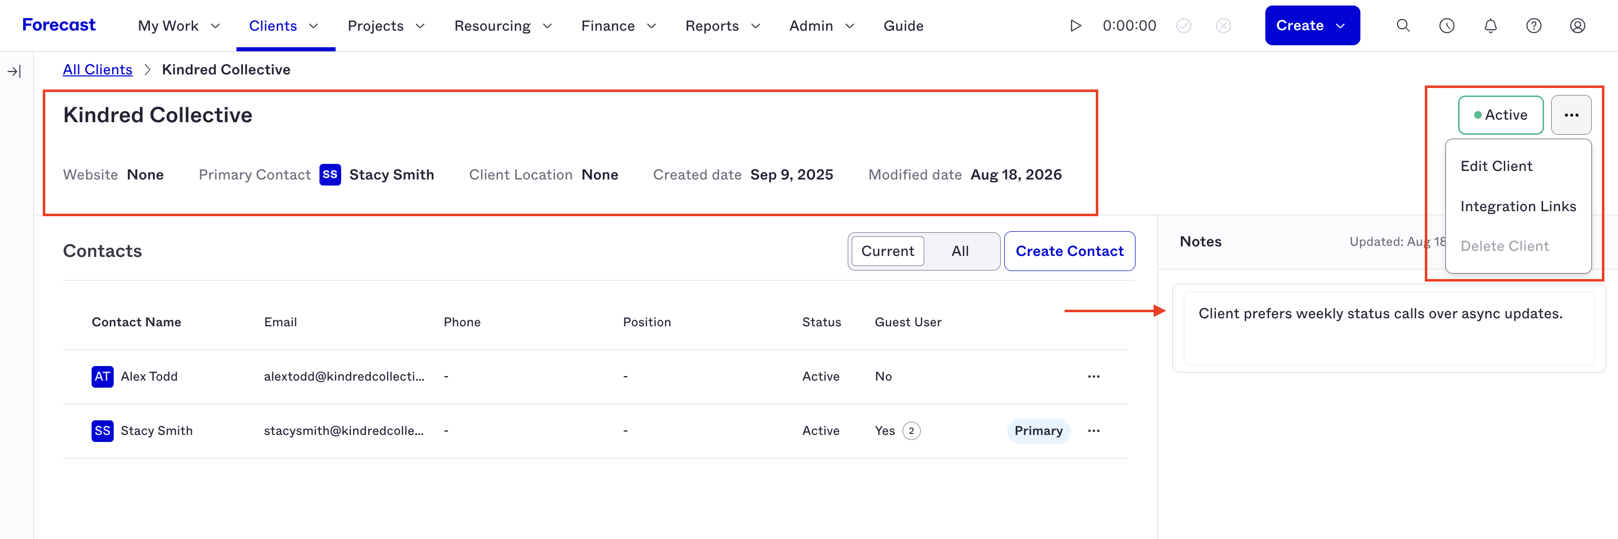Open the recent time clock icon

click(1446, 26)
